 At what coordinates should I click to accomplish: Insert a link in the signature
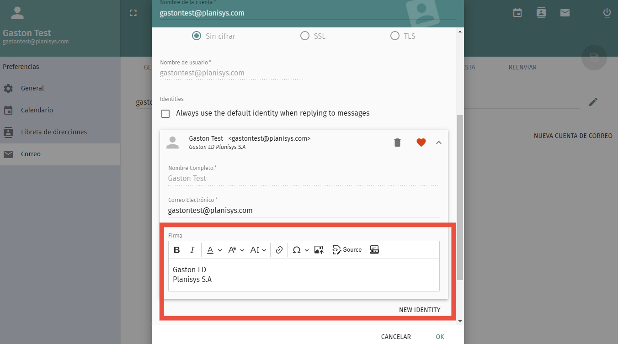click(279, 250)
